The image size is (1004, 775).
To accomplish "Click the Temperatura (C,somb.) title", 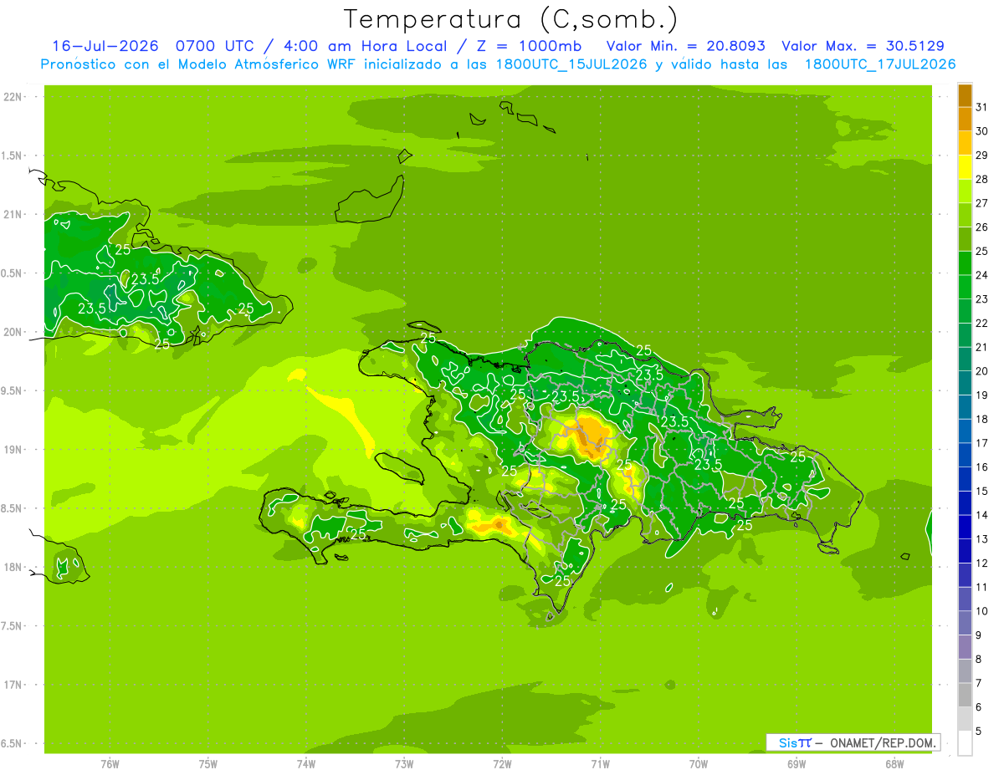I will [x=510, y=18].
